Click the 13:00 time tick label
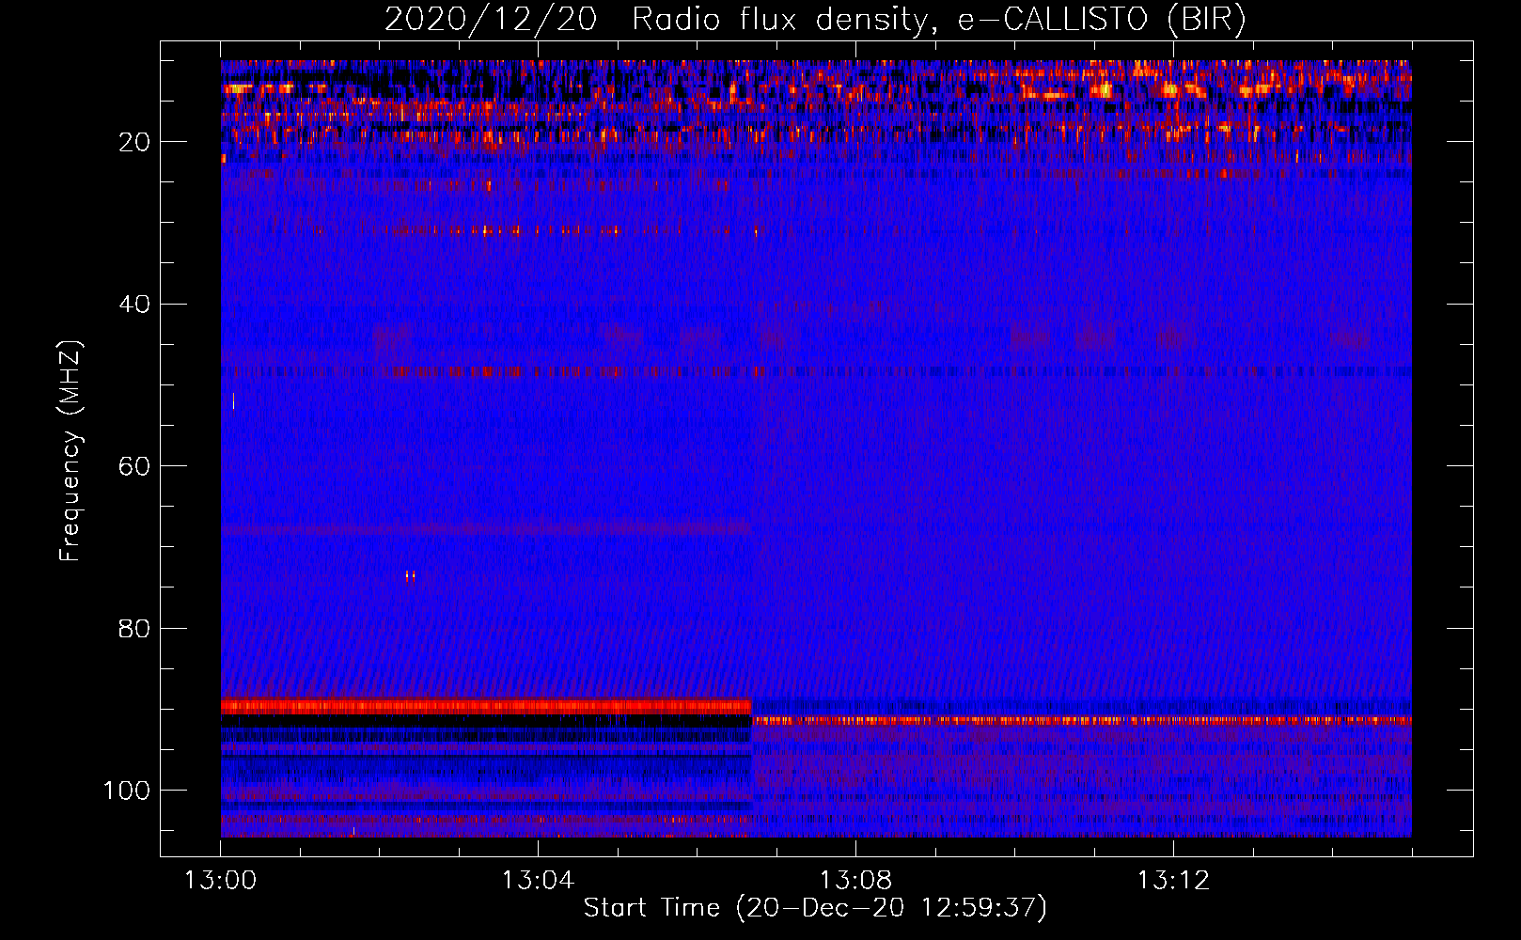1521x940 pixels. [220, 881]
